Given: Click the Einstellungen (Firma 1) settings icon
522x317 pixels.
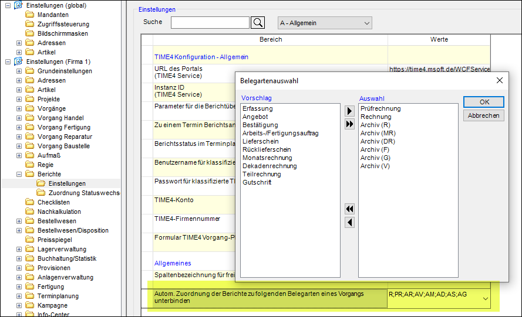Looking at the screenshot, I should (x=18, y=62).
